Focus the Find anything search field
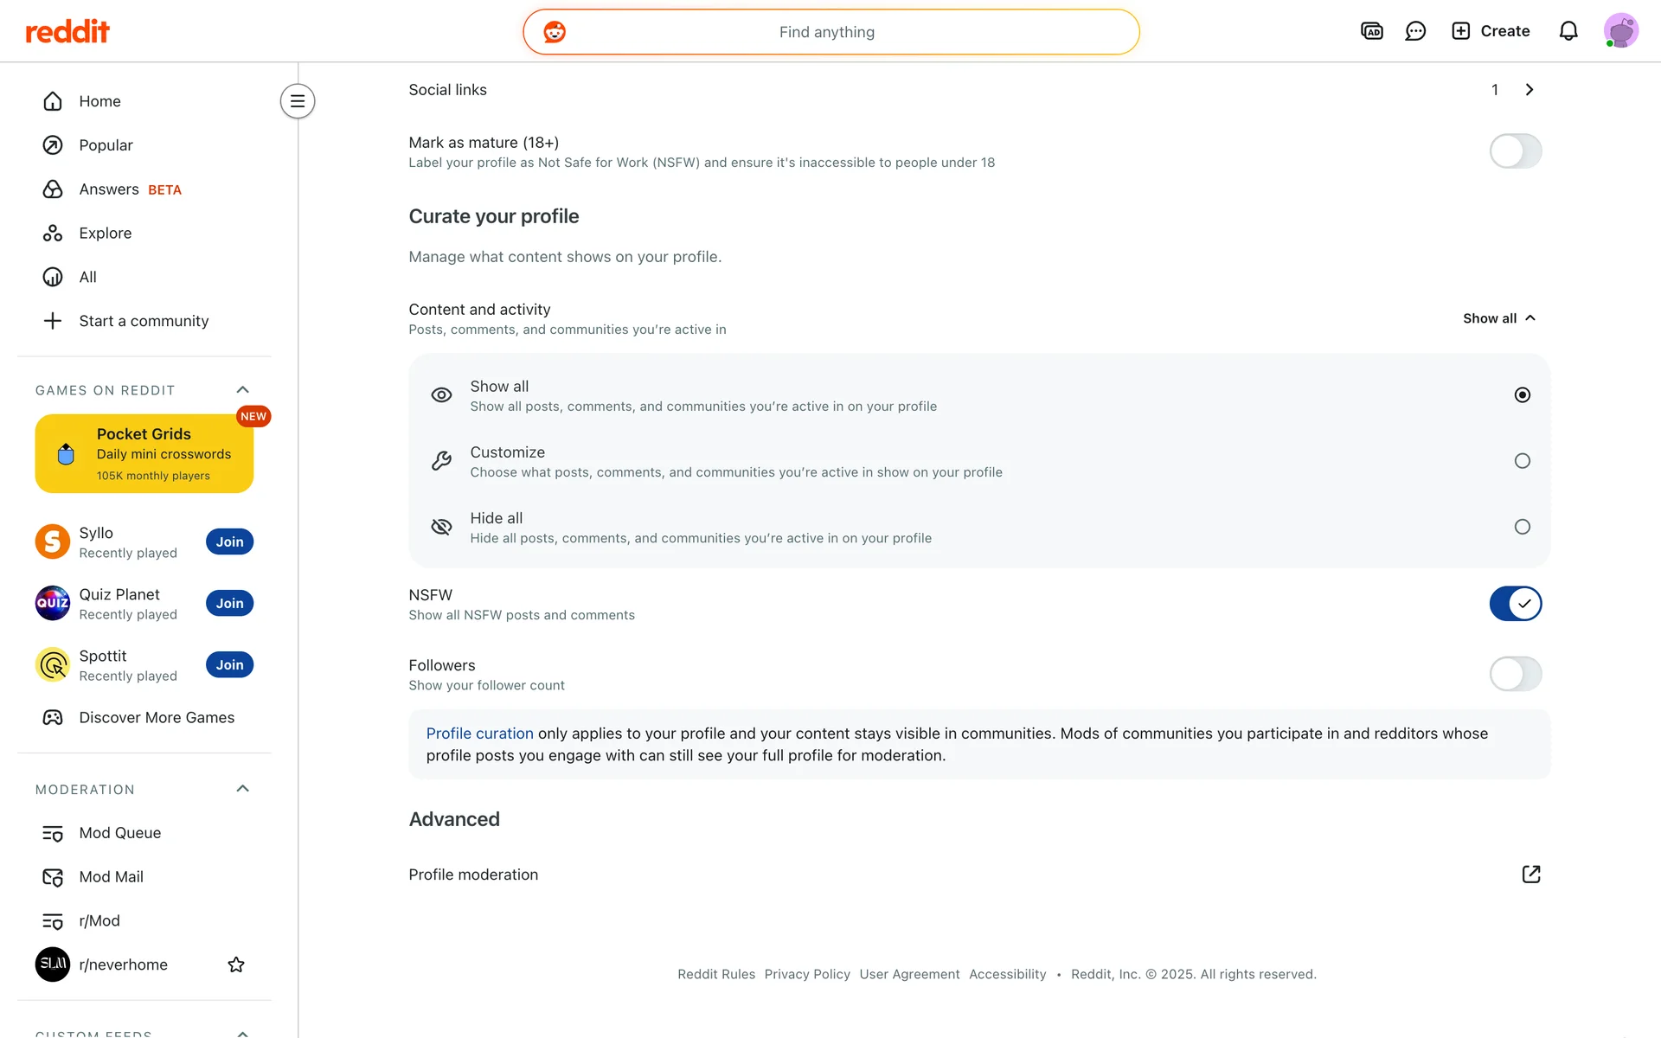 pyautogui.click(x=826, y=32)
